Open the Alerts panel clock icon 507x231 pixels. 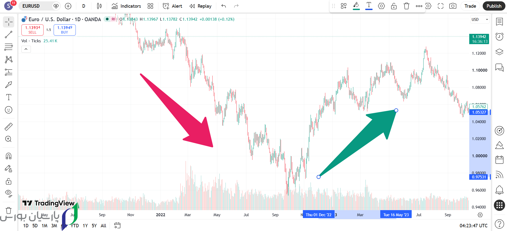[499, 36]
